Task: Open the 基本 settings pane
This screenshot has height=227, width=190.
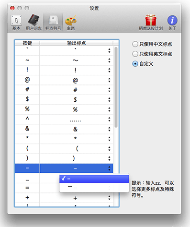Action: tap(16, 23)
